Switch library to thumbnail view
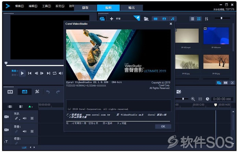238x152 pixels. [199, 19]
